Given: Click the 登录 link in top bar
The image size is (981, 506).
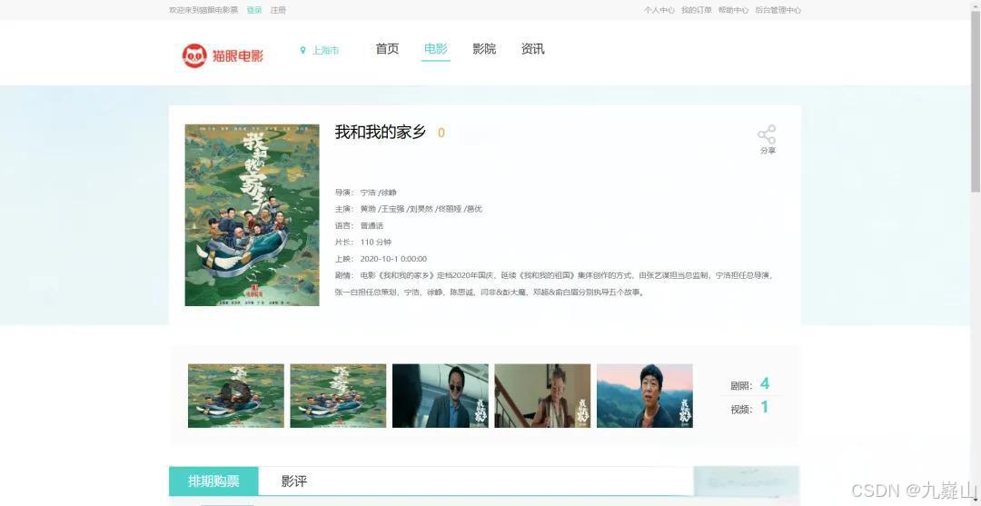Looking at the screenshot, I should point(254,10).
